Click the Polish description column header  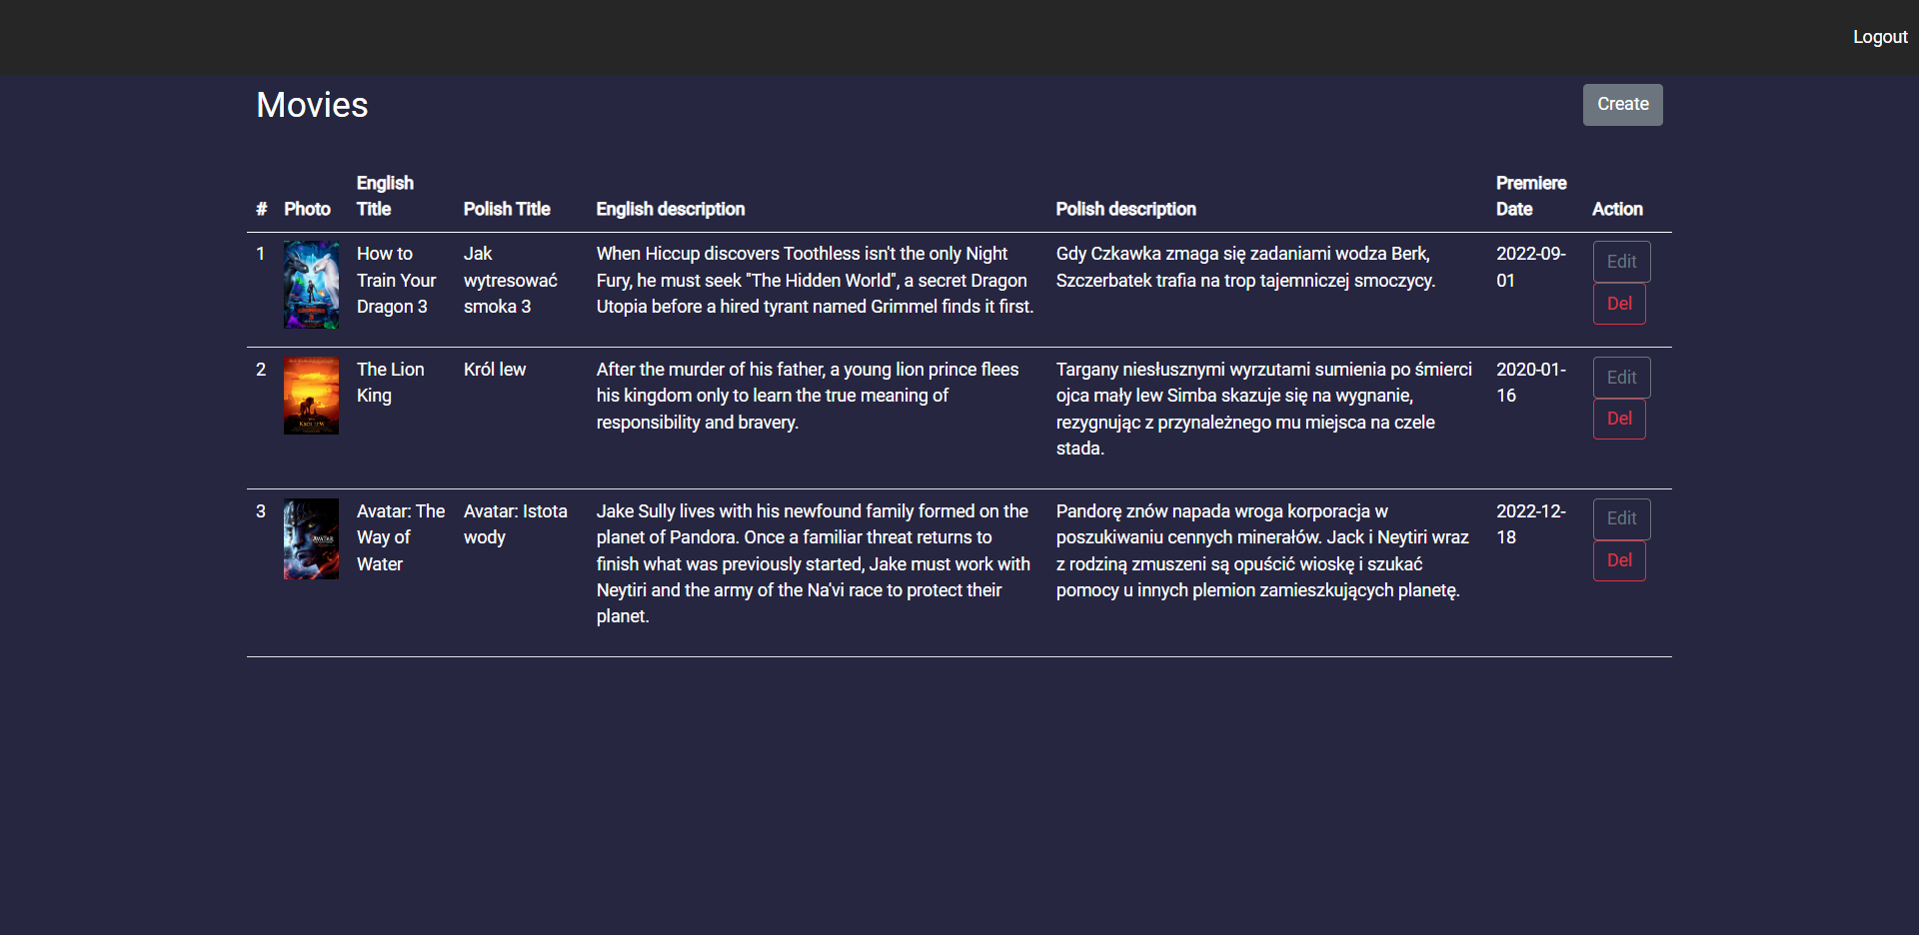1126,209
